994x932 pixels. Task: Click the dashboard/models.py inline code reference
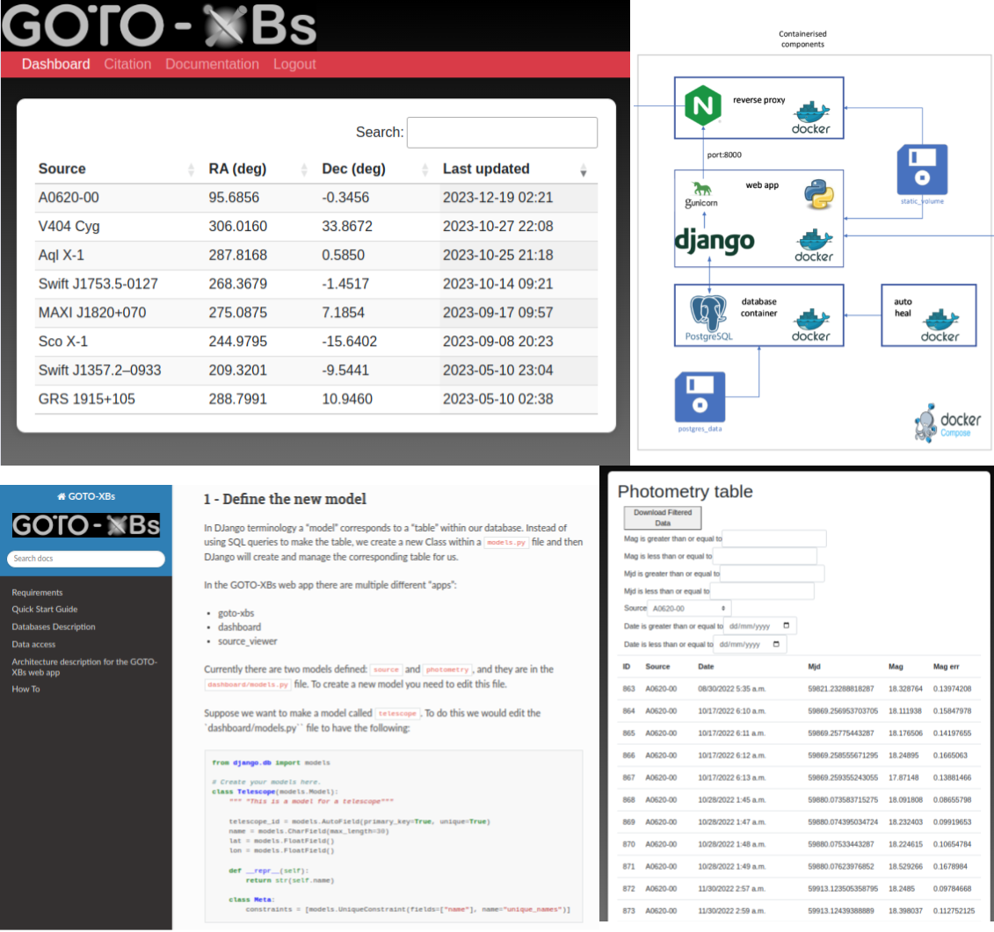pos(247,685)
